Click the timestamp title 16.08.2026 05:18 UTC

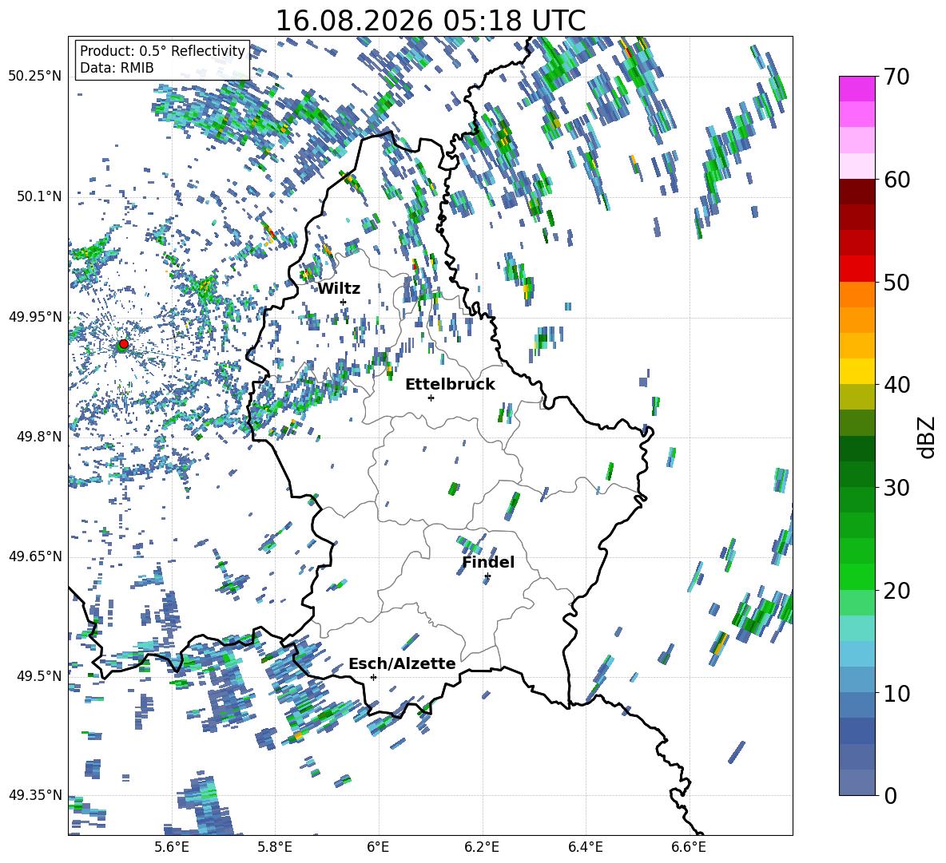[430, 21]
